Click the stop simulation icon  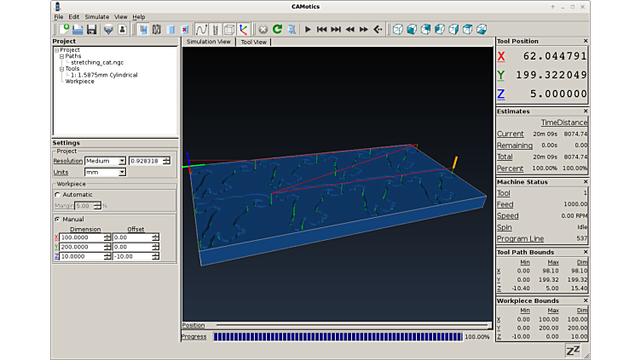point(263,29)
